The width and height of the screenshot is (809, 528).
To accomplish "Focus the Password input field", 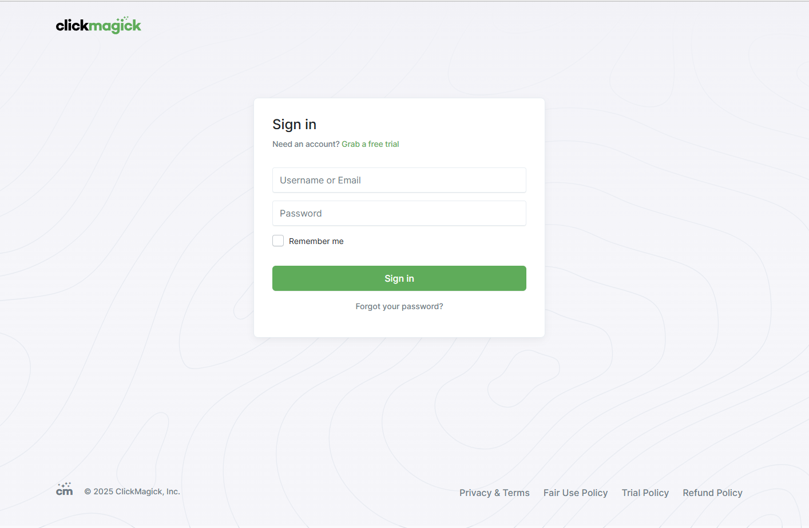I will tap(399, 213).
